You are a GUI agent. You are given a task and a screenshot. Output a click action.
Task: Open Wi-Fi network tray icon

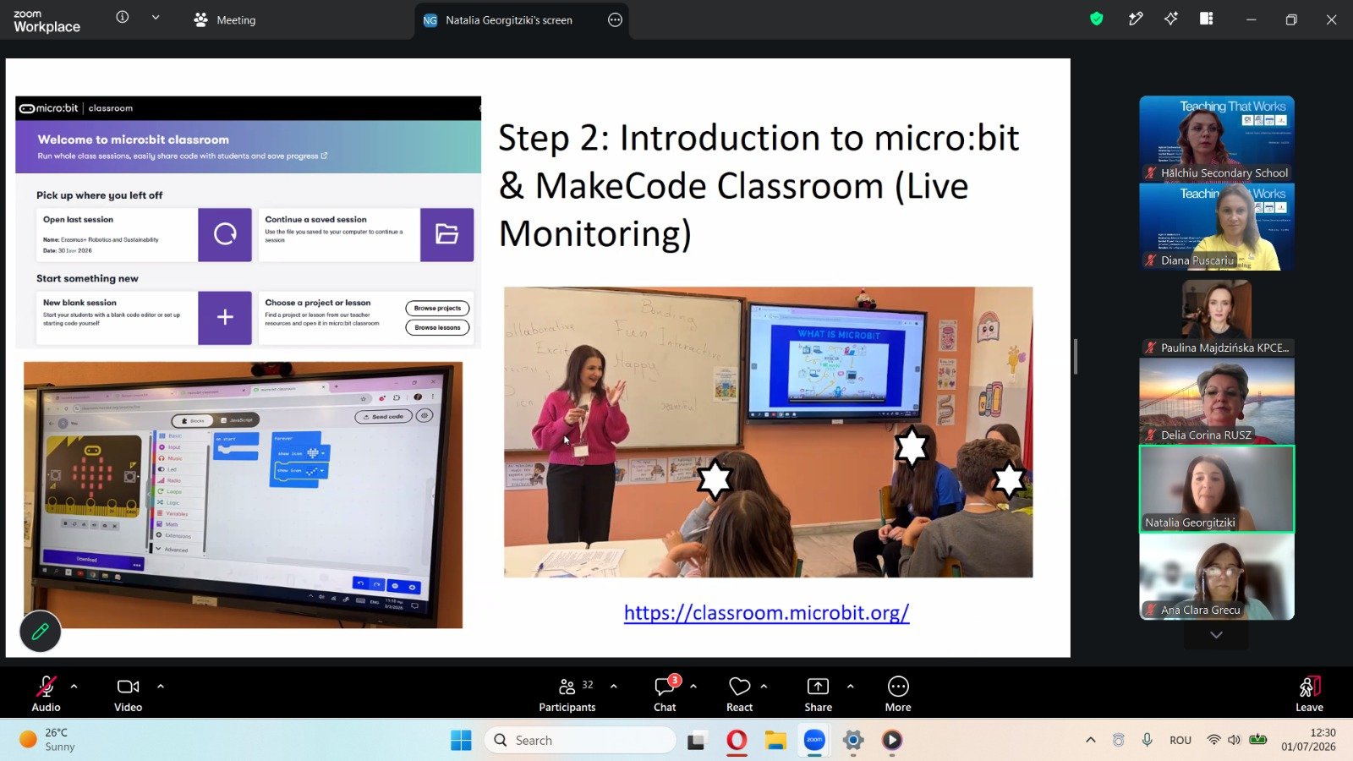click(x=1213, y=740)
